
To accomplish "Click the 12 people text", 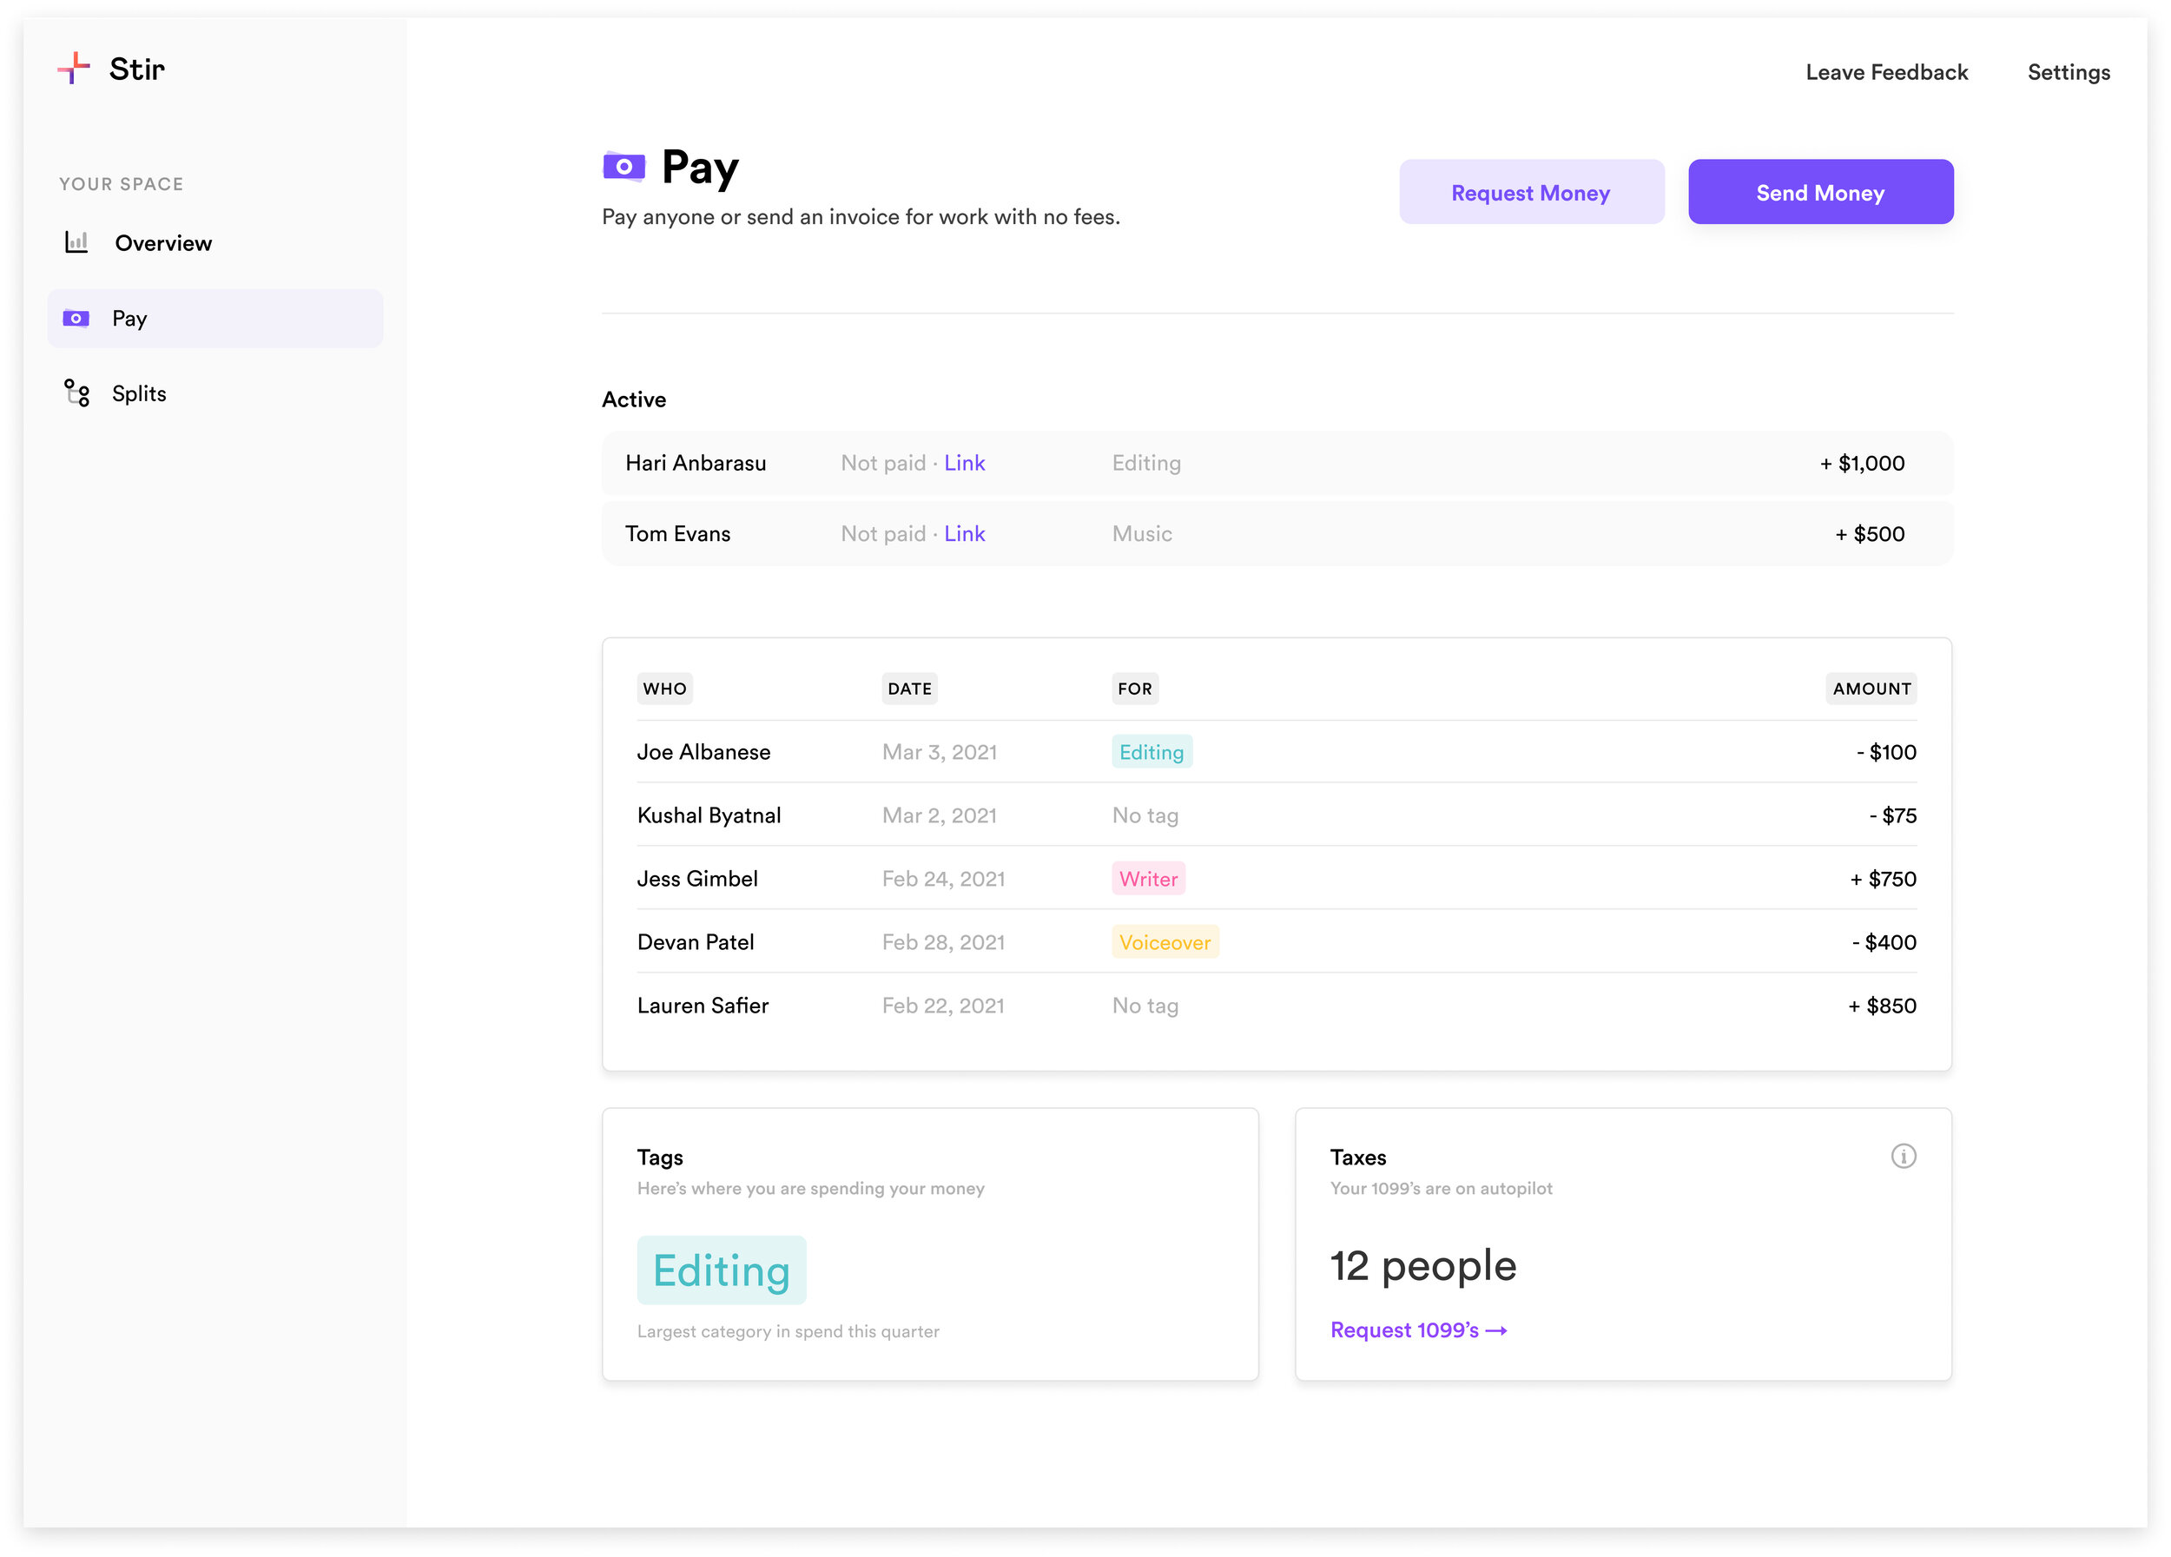I will click(1423, 1266).
